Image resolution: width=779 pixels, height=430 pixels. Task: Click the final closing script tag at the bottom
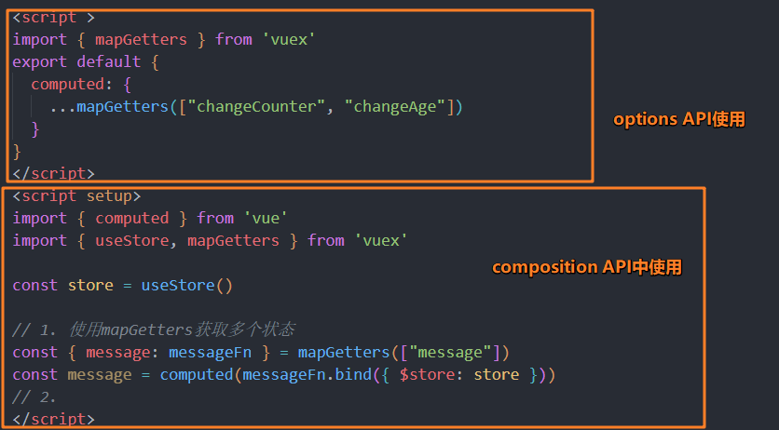[x=53, y=420]
